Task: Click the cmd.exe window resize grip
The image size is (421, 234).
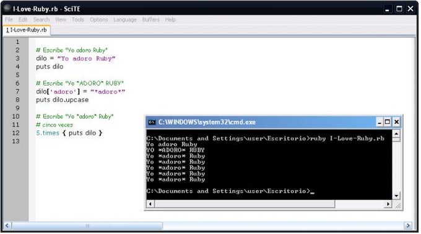Action: point(397,205)
